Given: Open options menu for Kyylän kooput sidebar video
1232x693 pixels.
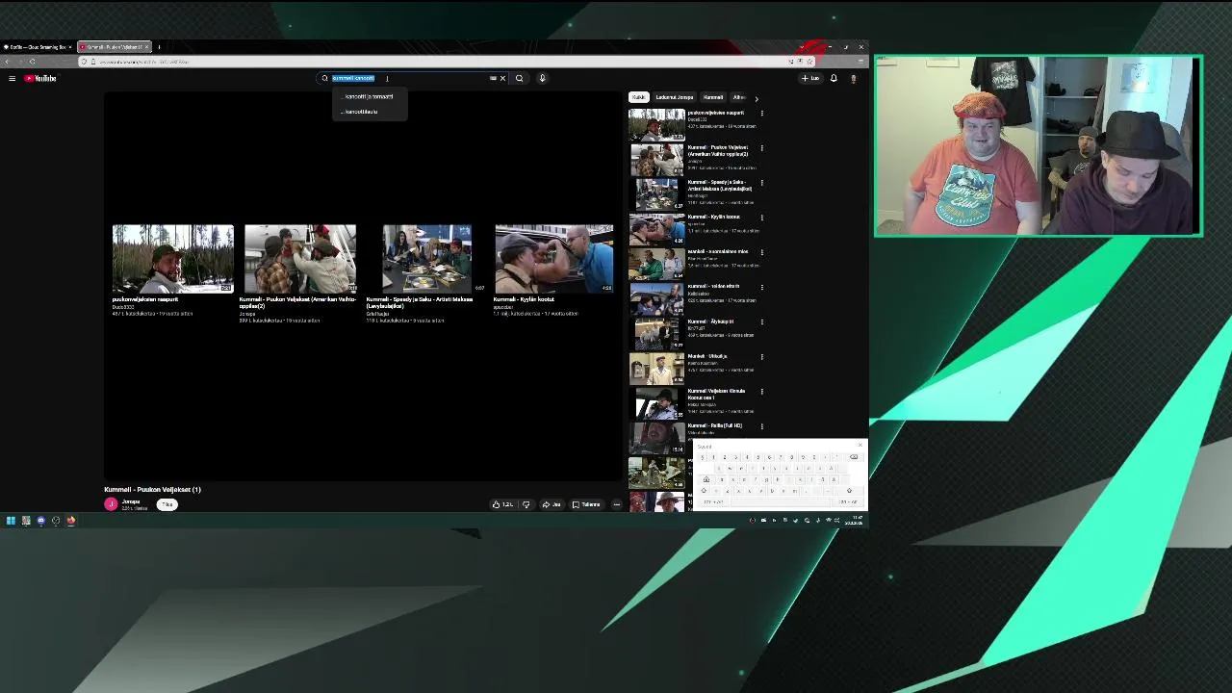Looking at the screenshot, I should tap(761, 218).
